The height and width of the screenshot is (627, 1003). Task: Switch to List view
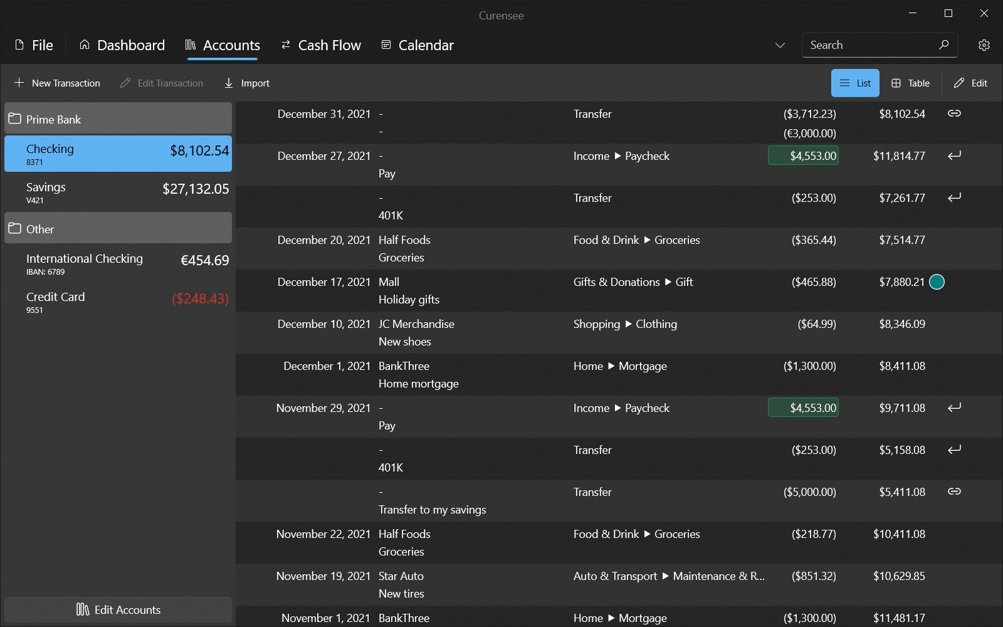click(855, 83)
